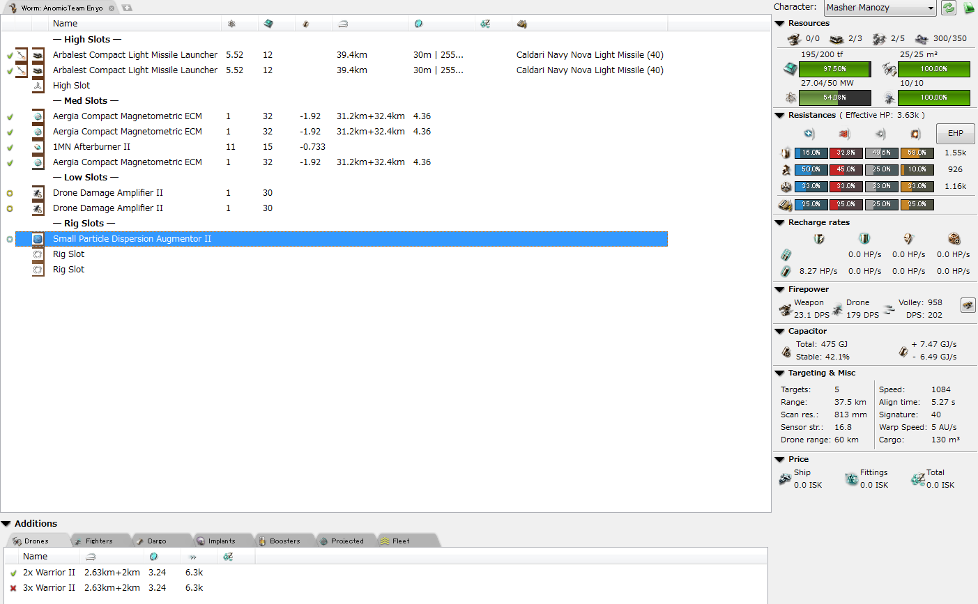The image size is (978, 604).
Task: Activate the 3x Warrior II drone stack
Action: [x=13, y=588]
